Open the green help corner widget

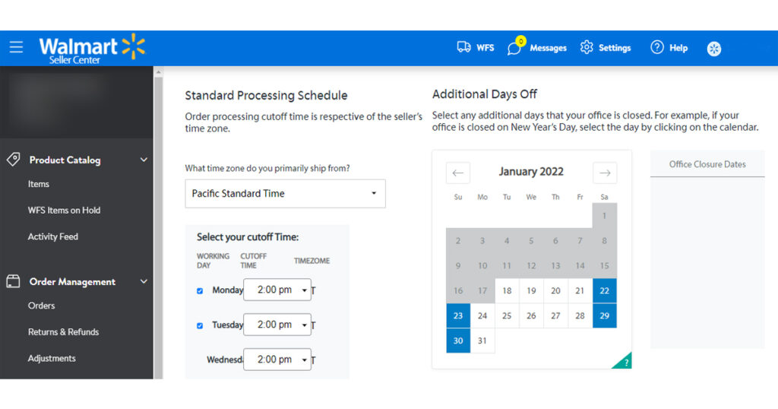[x=623, y=361]
